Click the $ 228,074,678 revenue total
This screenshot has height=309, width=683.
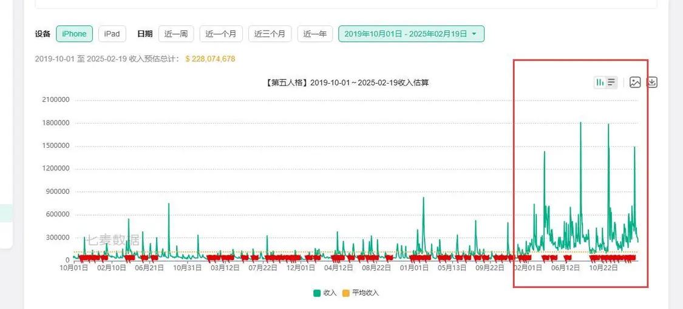coord(210,59)
